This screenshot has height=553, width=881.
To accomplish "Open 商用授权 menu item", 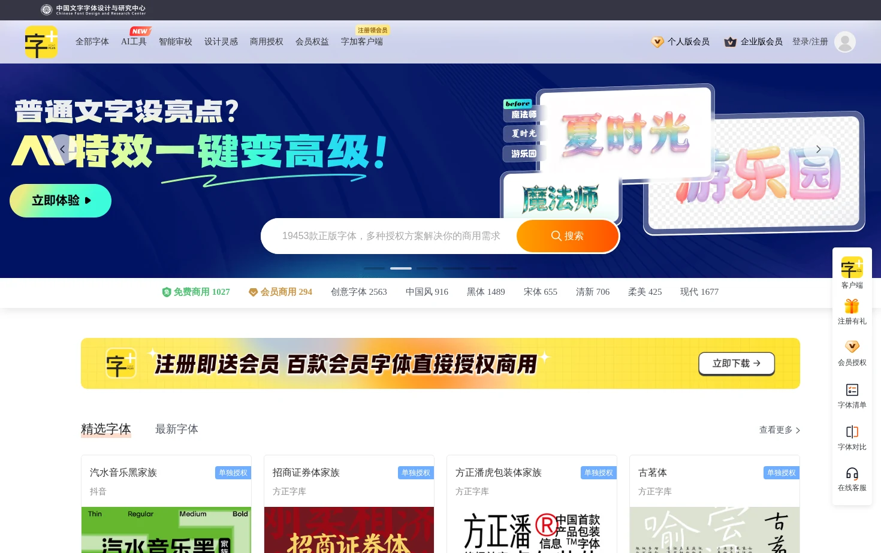I will point(267,41).
